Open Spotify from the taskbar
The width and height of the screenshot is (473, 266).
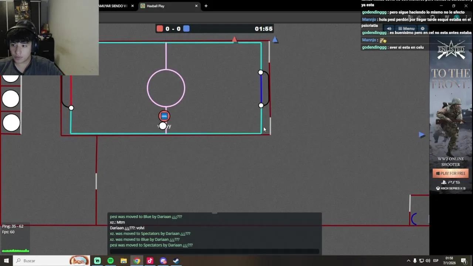pos(110,261)
